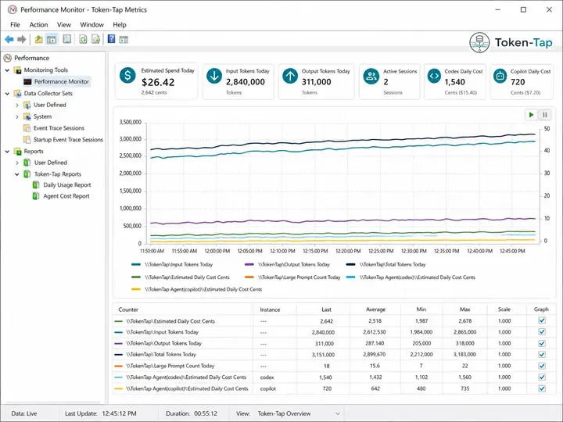563x422 pixels.
Task: Collapse the Monitoring Tools tree node
Action: pyautogui.click(x=7, y=70)
